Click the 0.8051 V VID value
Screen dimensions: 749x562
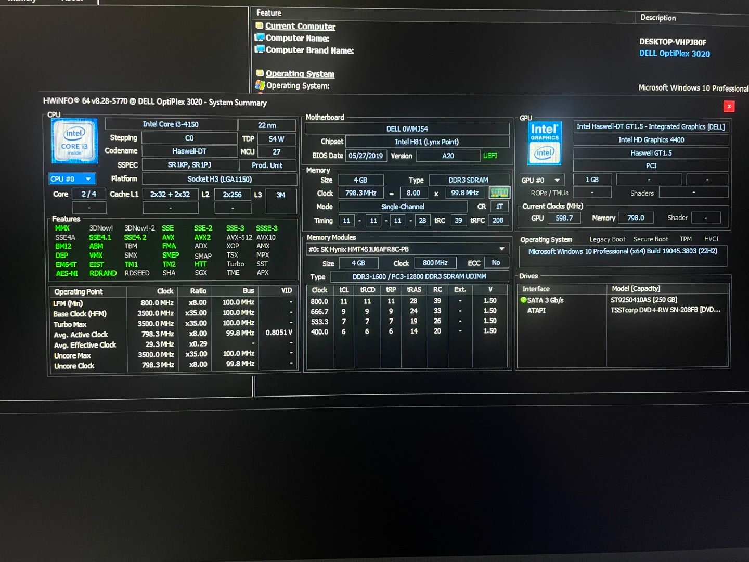279,333
